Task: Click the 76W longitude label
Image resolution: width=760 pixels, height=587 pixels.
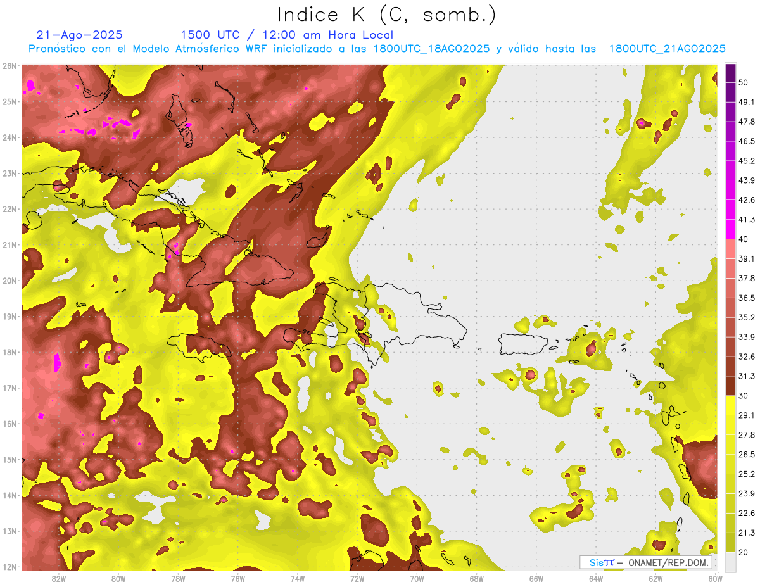Action: click(x=237, y=579)
